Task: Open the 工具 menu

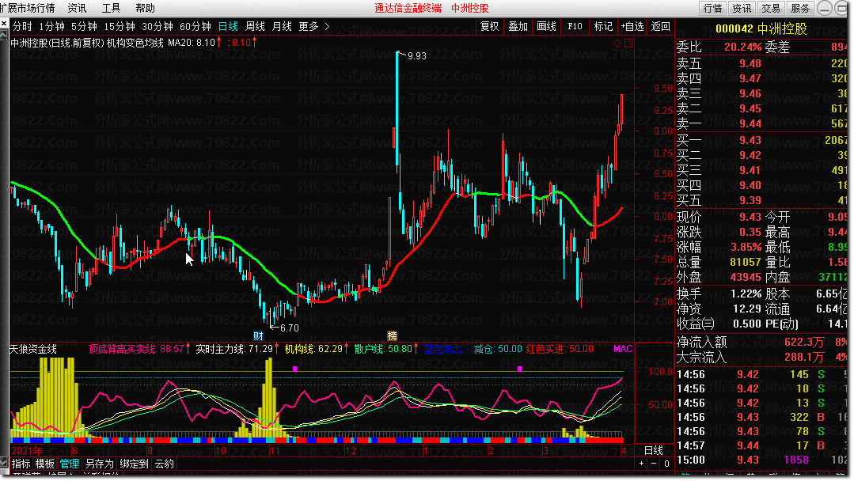Action: coord(111,8)
